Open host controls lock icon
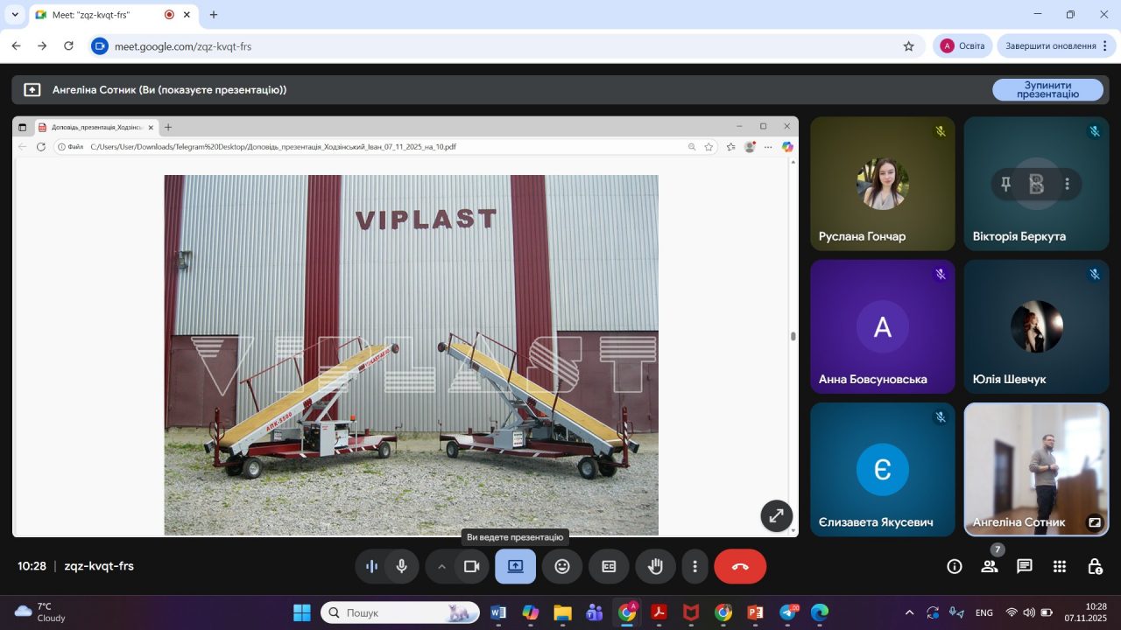This screenshot has height=630, width=1121. pyautogui.click(x=1095, y=566)
